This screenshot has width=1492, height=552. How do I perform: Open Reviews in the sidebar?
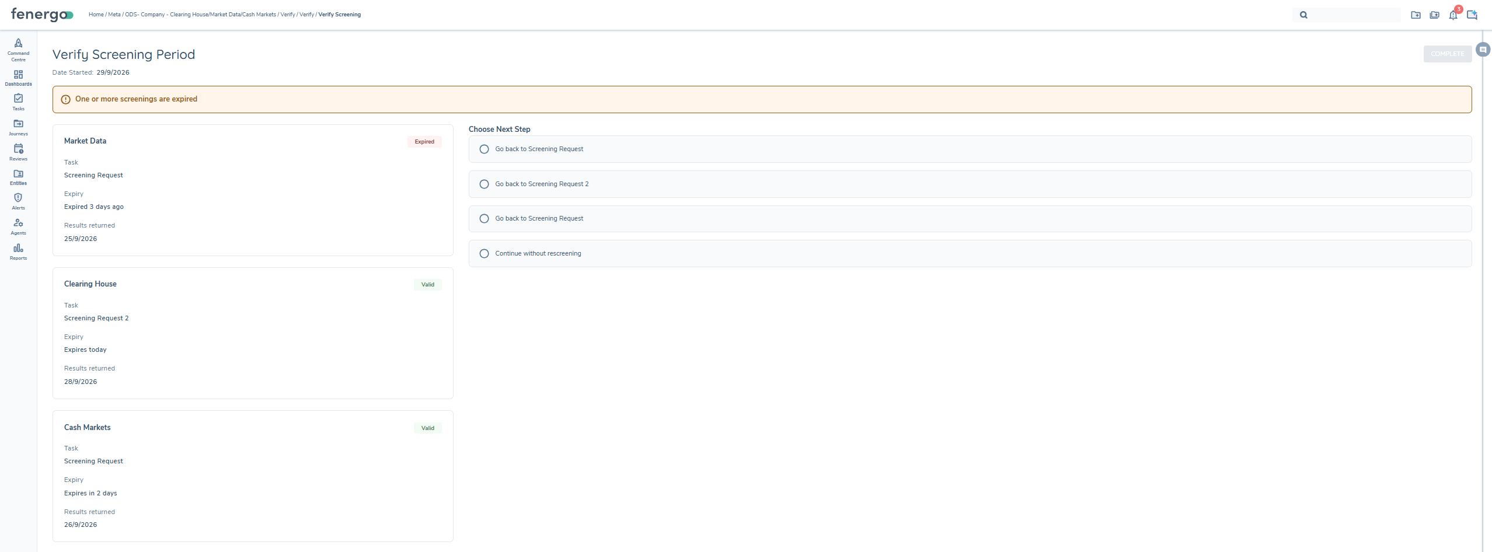pyautogui.click(x=18, y=152)
